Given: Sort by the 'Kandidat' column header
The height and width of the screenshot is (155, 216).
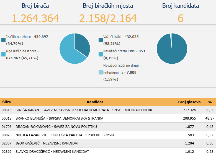Looking at the screenshot, I should click(x=95, y=102).
